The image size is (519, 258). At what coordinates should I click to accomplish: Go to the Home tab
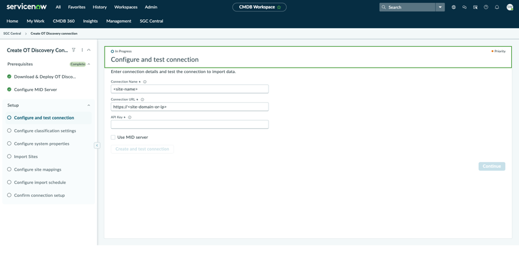pyautogui.click(x=12, y=21)
